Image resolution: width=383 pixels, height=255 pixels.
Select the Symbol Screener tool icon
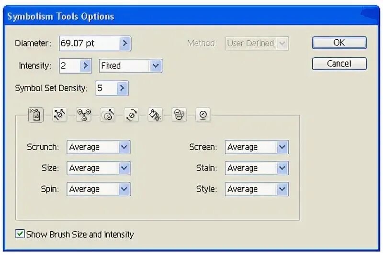click(x=179, y=115)
